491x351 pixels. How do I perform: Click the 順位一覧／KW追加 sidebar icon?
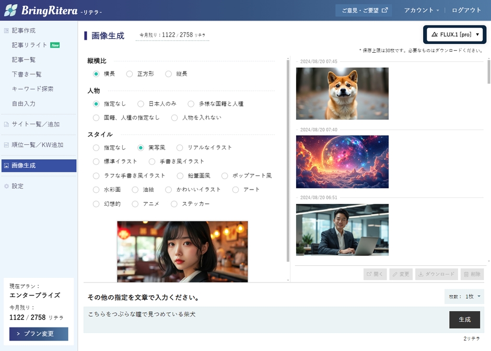pos(6,145)
